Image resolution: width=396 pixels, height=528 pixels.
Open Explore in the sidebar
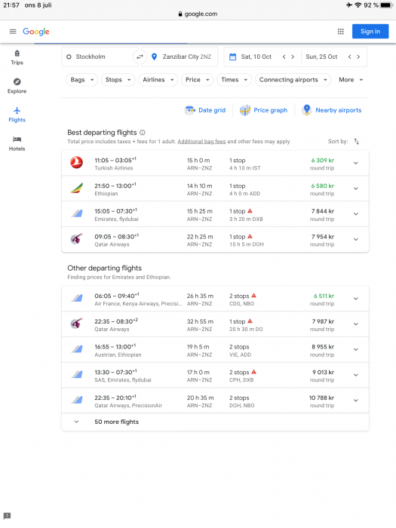(x=17, y=86)
